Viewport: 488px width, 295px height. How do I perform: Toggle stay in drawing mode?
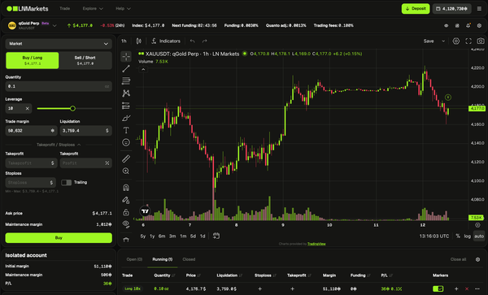pos(126,200)
